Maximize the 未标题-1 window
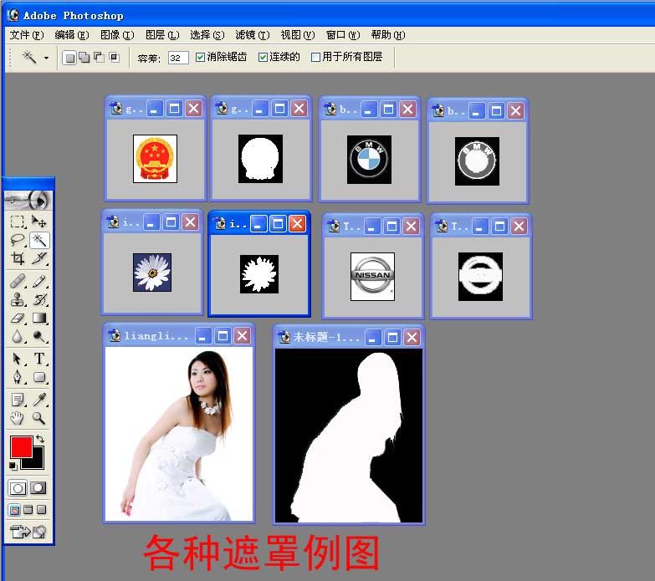This screenshot has width=655, height=581. [x=391, y=337]
